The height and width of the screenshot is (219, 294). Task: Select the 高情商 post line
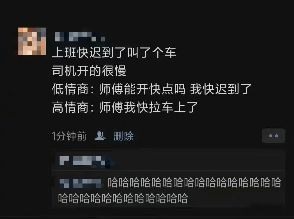[125, 107]
